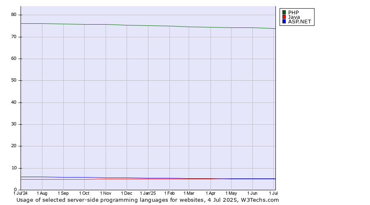
Task: Click the y-axis value 10
Action: click(x=14, y=168)
